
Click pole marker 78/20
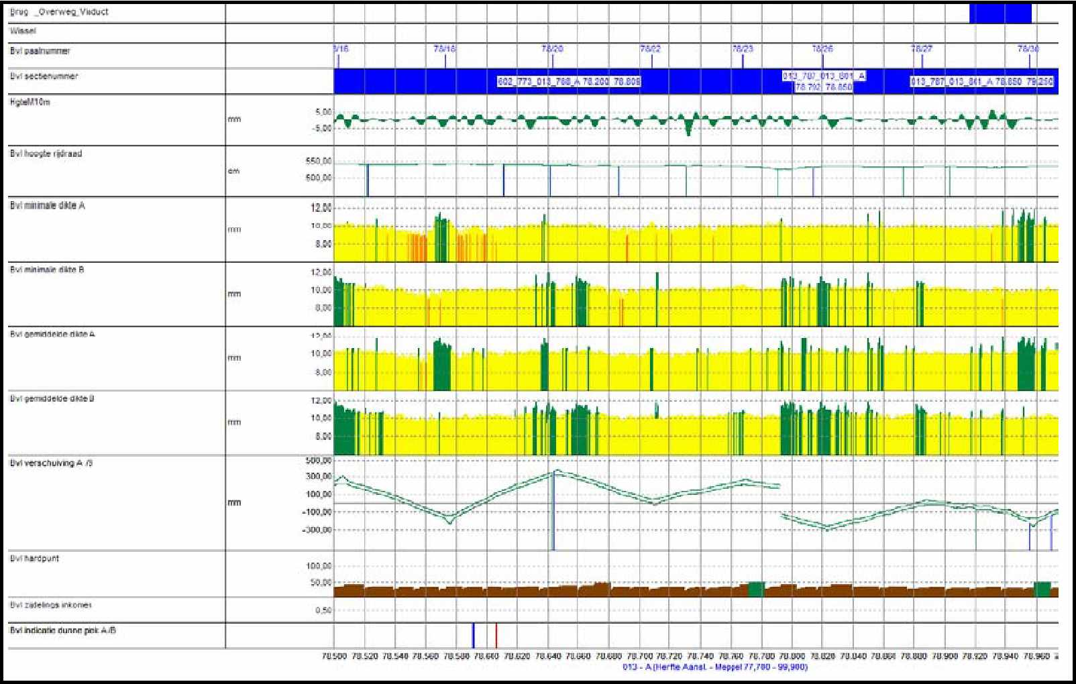552,50
